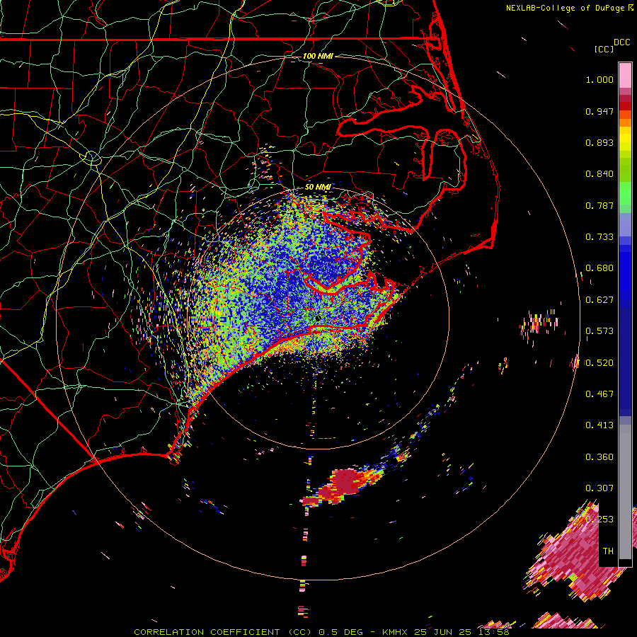
Task: Select the 0.413 scale value
Action: coord(599,425)
